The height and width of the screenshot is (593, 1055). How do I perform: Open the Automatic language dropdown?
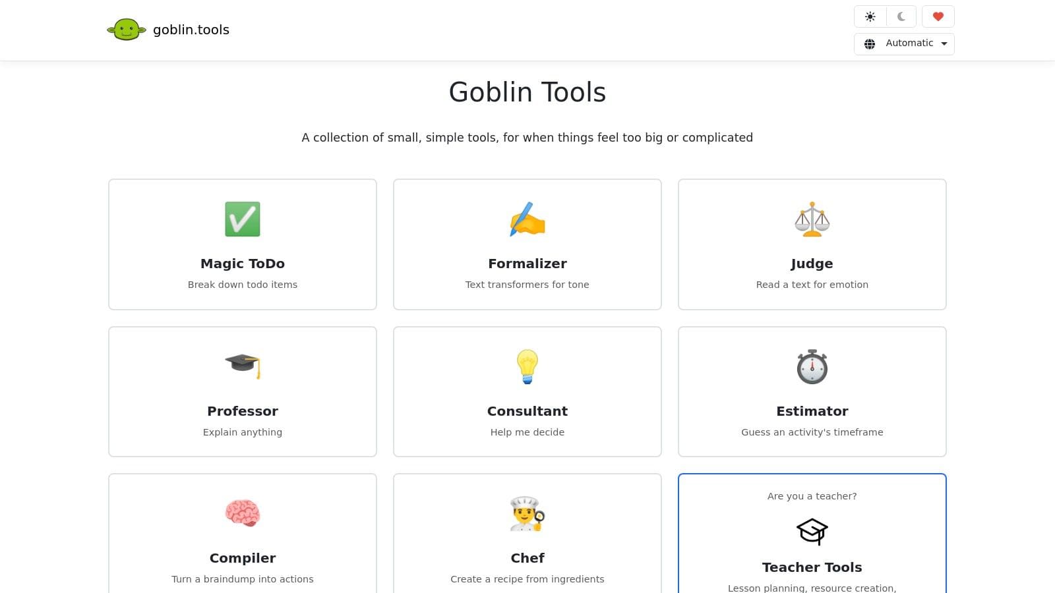pyautogui.click(x=910, y=43)
